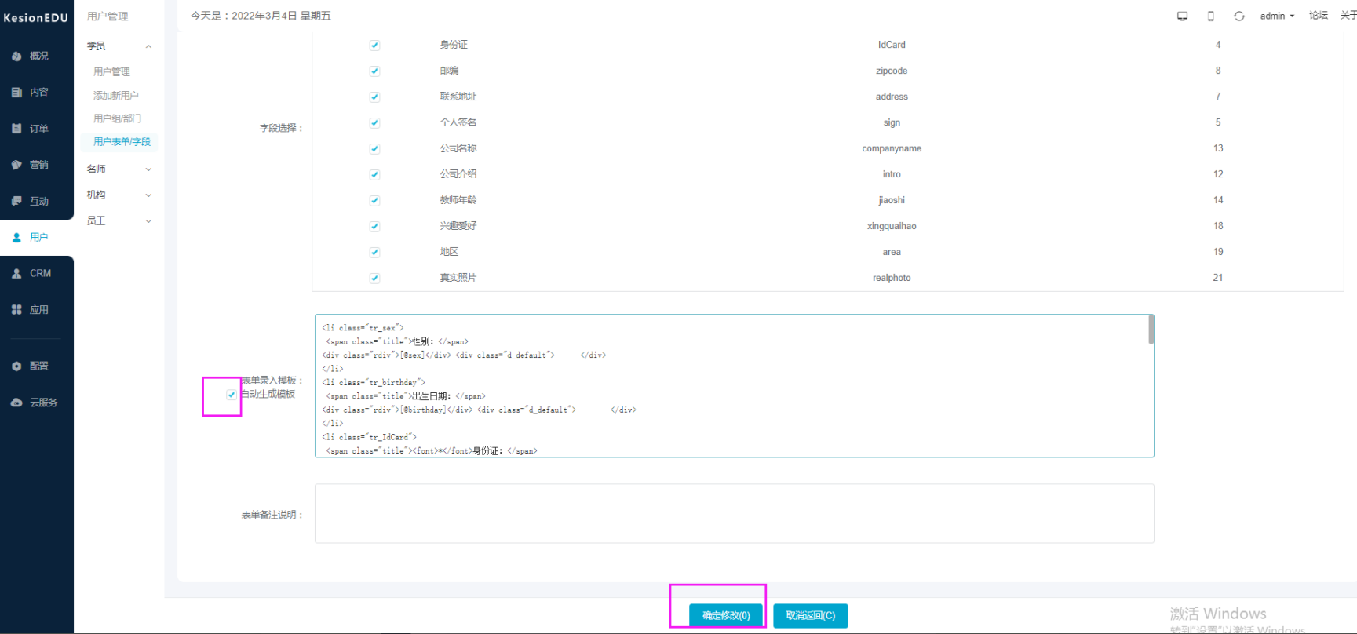Select the 应用 apps grid icon
The image size is (1357, 634).
tap(16, 310)
